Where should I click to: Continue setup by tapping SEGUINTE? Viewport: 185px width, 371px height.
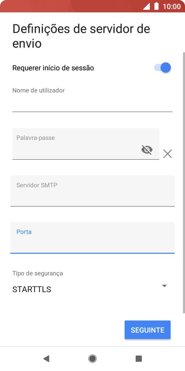click(147, 330)
